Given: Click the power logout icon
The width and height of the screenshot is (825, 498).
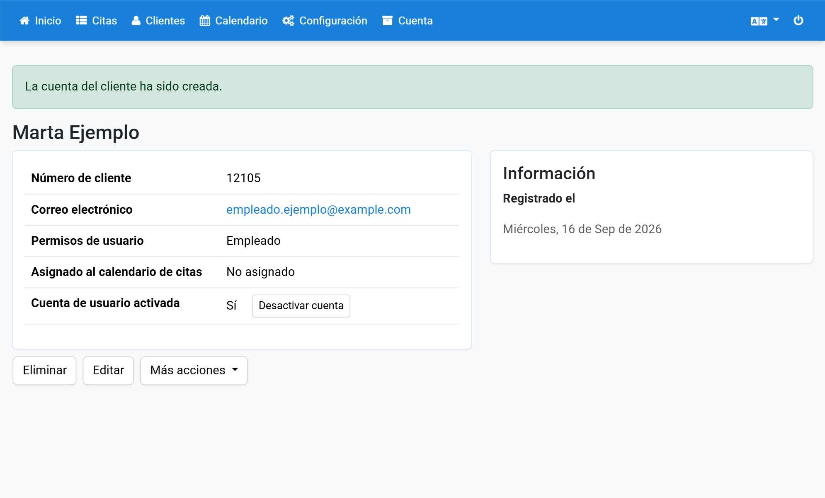Looking at the screenshot, I should (x=798, y=20).
